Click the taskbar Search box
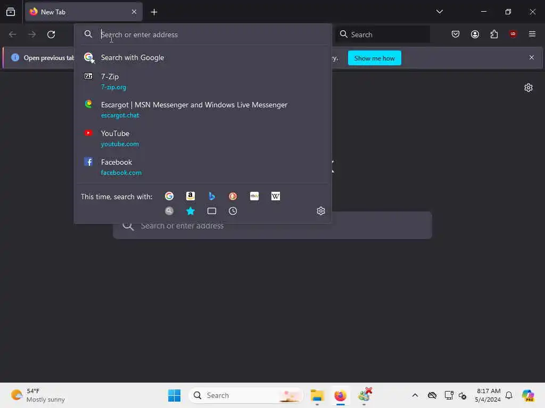The height and width of the screenshot is (408, 545). [x=246, y=395]
